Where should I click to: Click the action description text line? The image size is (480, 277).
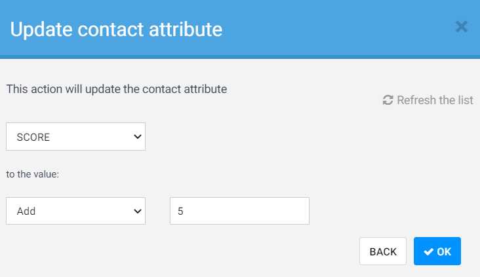click(117, 88)
